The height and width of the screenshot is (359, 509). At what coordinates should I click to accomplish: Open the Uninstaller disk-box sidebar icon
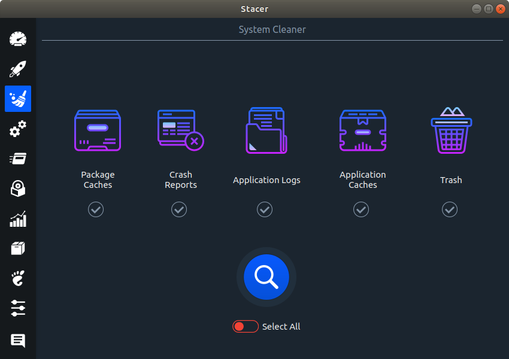click(x=18, y=188)
